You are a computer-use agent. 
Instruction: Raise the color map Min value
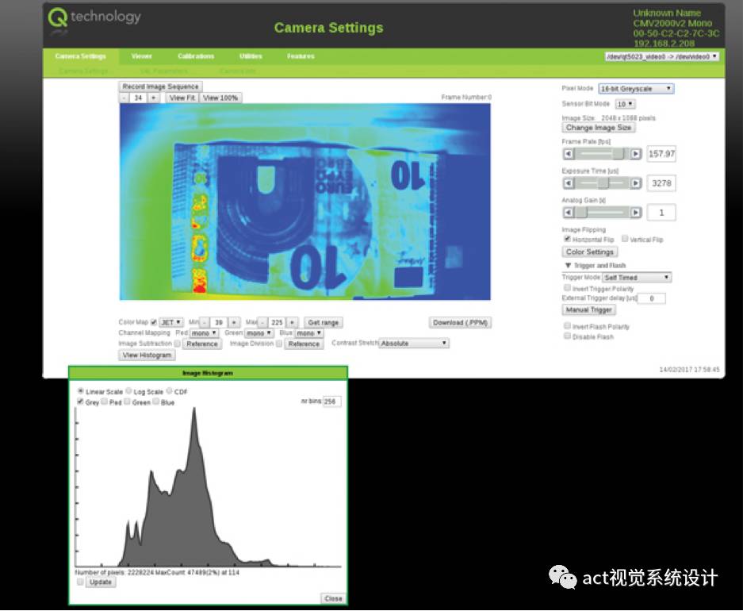[x=234, y=322]
